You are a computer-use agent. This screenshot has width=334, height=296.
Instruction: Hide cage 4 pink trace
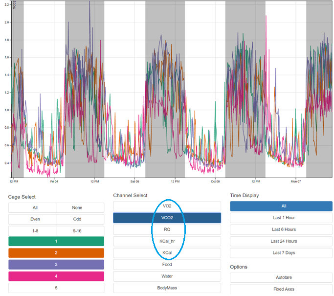click(56, 276)
